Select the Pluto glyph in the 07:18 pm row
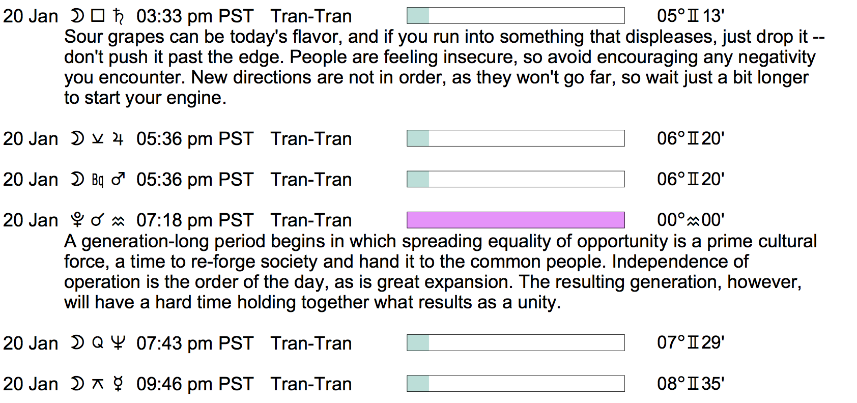Viewport: 857px width, 403px height. pyautogui.click(x=77, y=220)
